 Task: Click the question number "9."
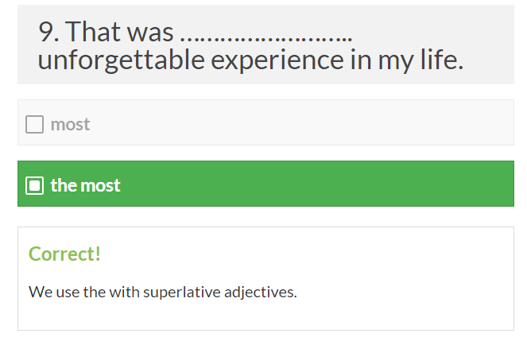pos(48,32)
